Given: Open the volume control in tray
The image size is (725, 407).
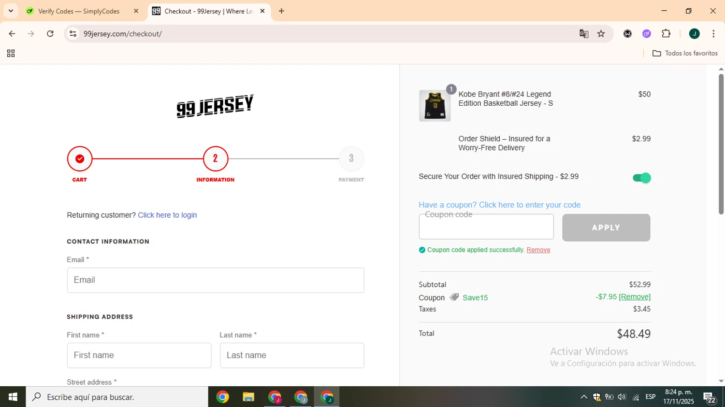Looking at the screenshot, I should tap(622, 397).
